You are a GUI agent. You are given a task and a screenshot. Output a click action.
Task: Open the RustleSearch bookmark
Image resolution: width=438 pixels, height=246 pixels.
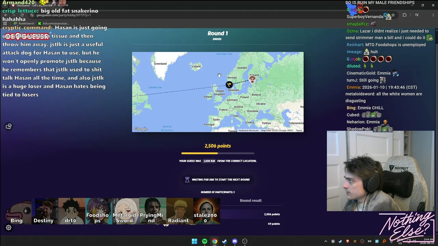[x=24, y=24]
